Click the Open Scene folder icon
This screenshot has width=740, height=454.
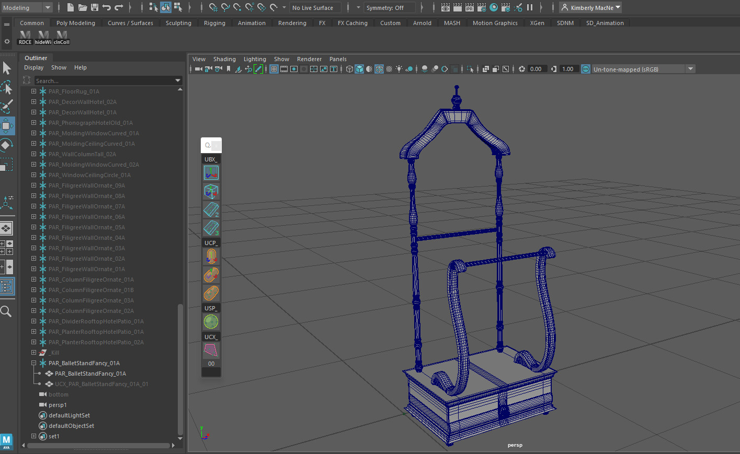click(x=83, y=7)
